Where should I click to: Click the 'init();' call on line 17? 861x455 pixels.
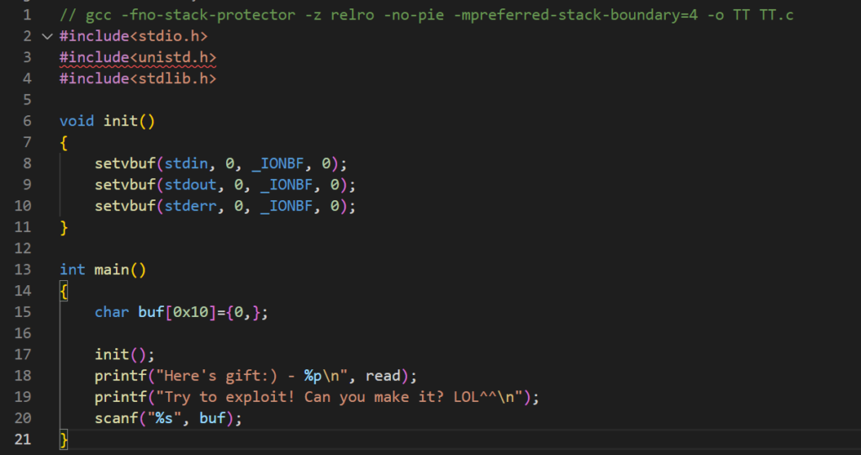click(x=124, y=354)
